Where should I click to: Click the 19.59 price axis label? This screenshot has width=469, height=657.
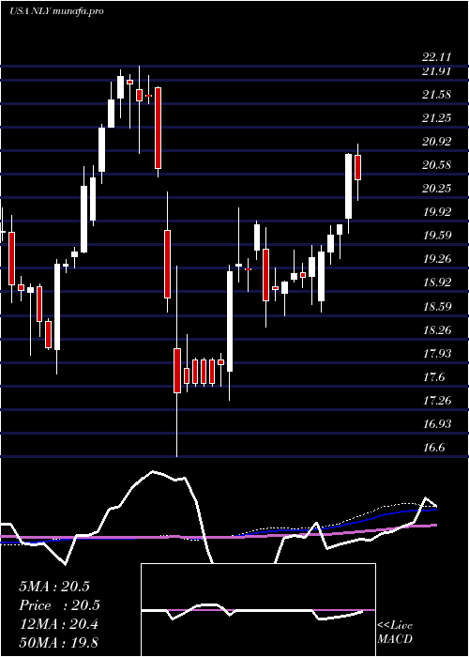pos(437,236)
